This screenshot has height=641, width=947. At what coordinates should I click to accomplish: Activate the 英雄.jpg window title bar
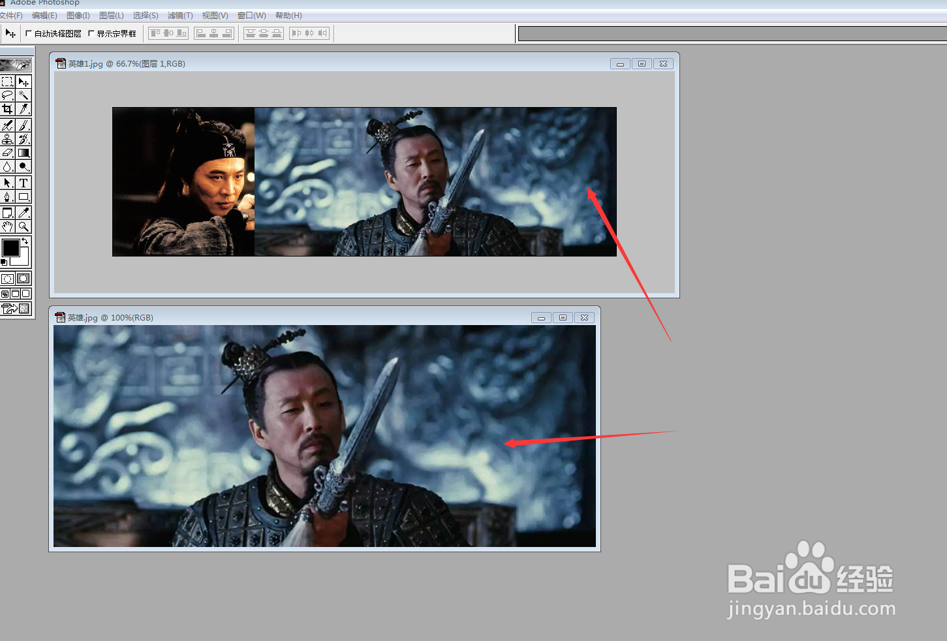pos(324,317)
